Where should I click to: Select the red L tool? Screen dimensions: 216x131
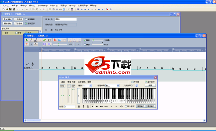[x=40, y=40]
